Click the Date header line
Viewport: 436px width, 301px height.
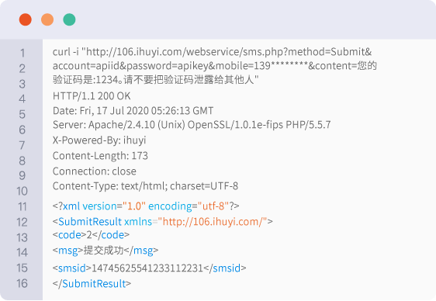point(133,111)
